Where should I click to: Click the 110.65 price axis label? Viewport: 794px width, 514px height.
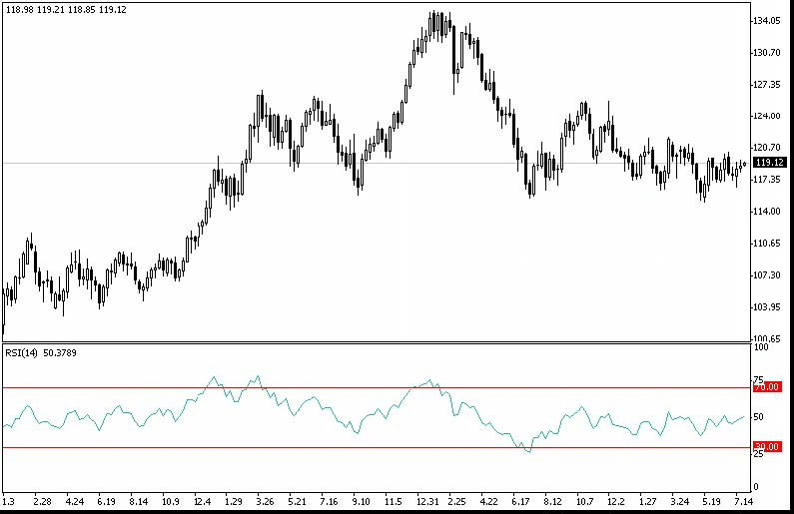click(768, 244)
